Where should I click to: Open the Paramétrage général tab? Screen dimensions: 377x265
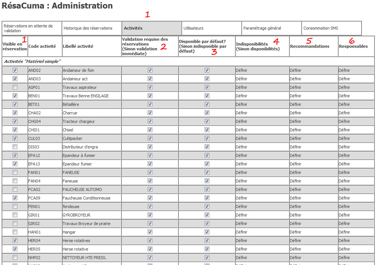272,28
